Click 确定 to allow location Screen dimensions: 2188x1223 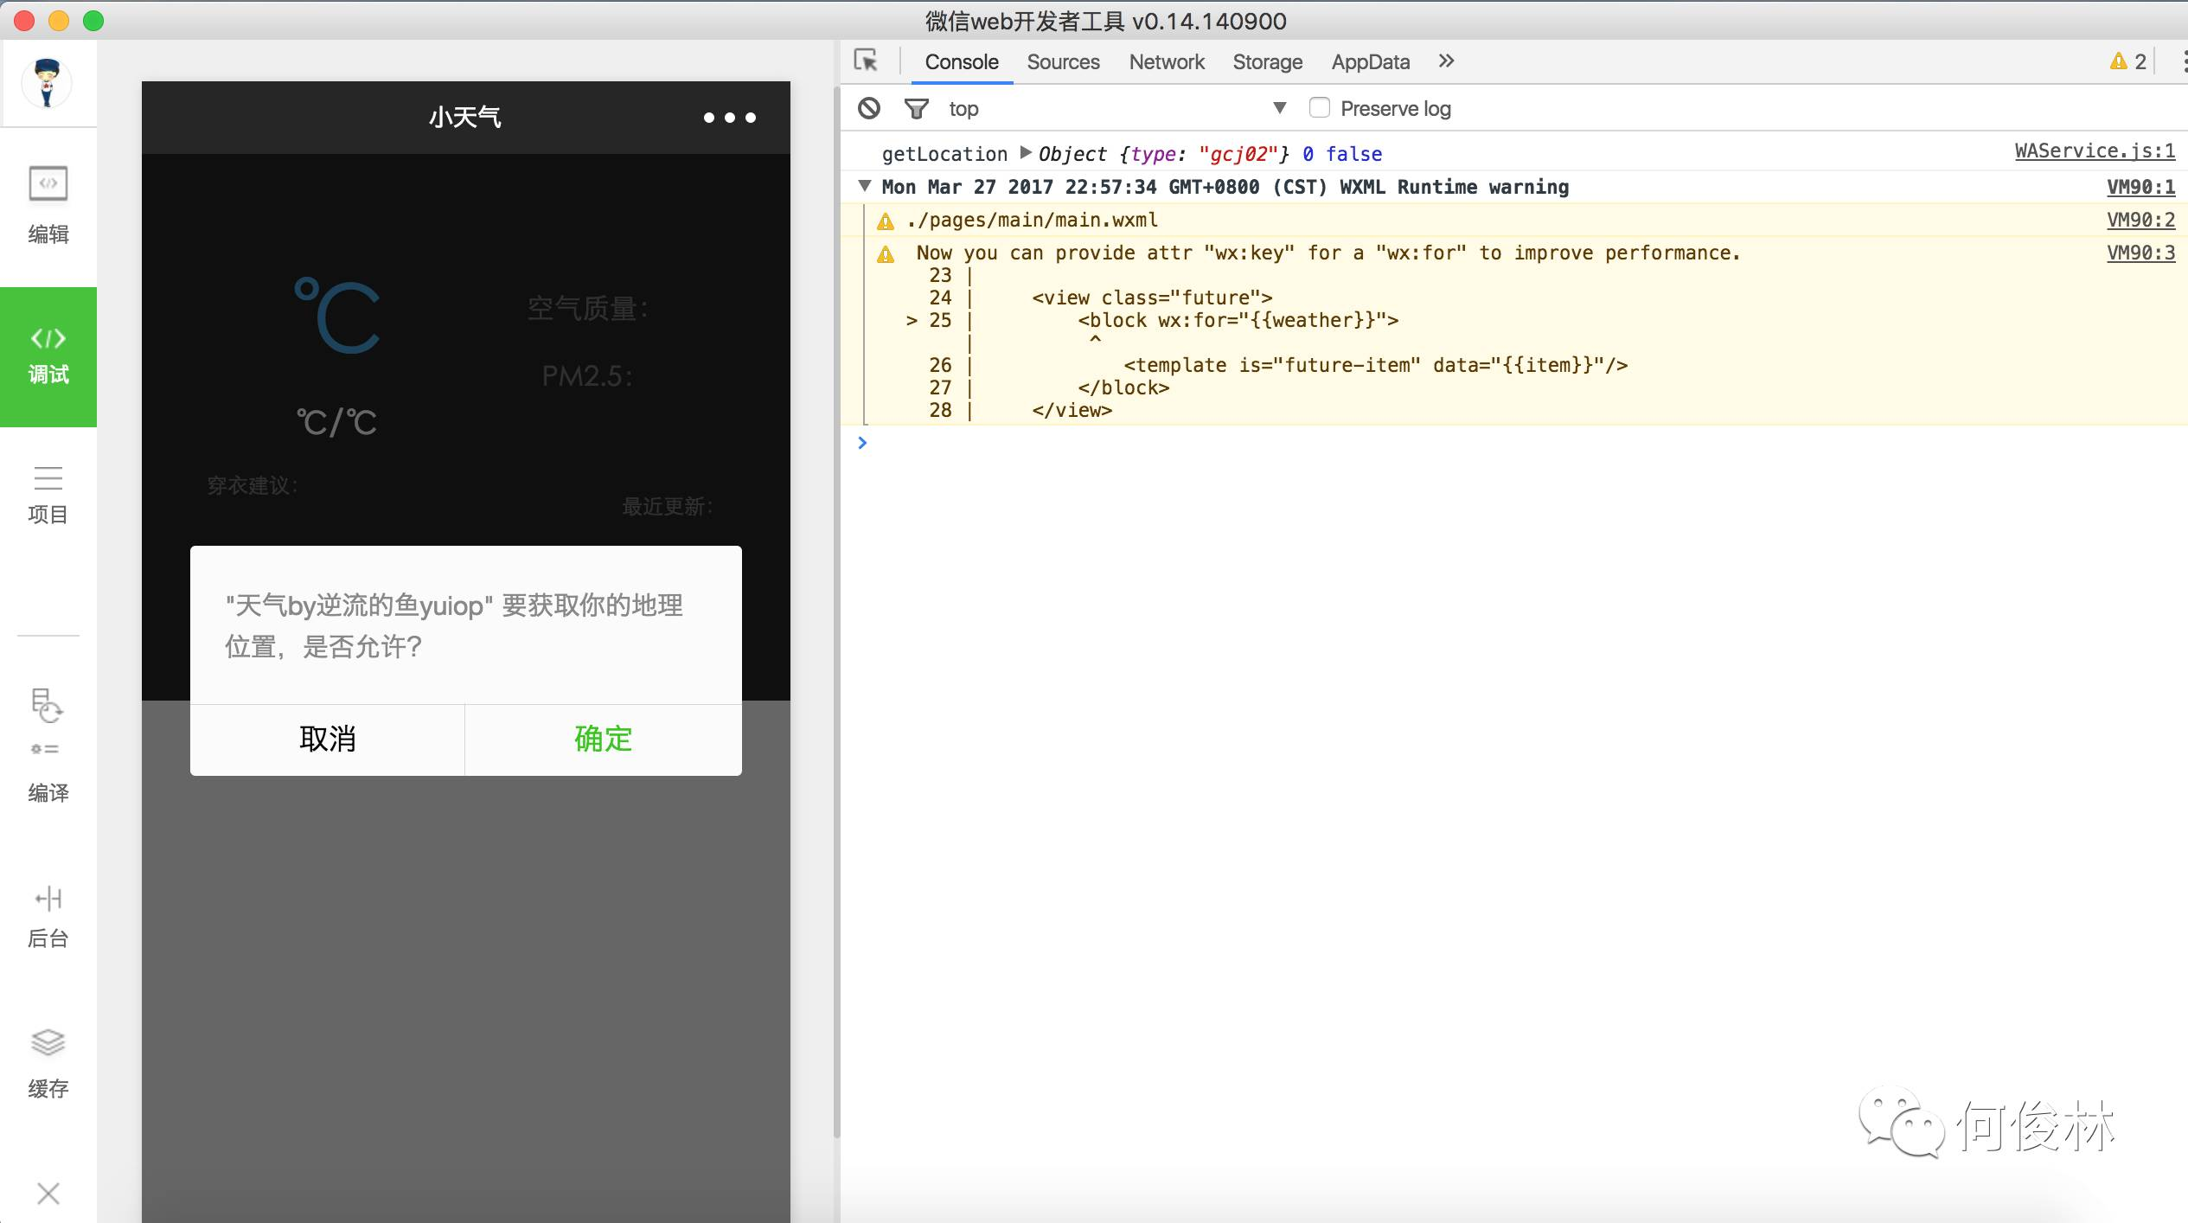click(x=603, y=739)
